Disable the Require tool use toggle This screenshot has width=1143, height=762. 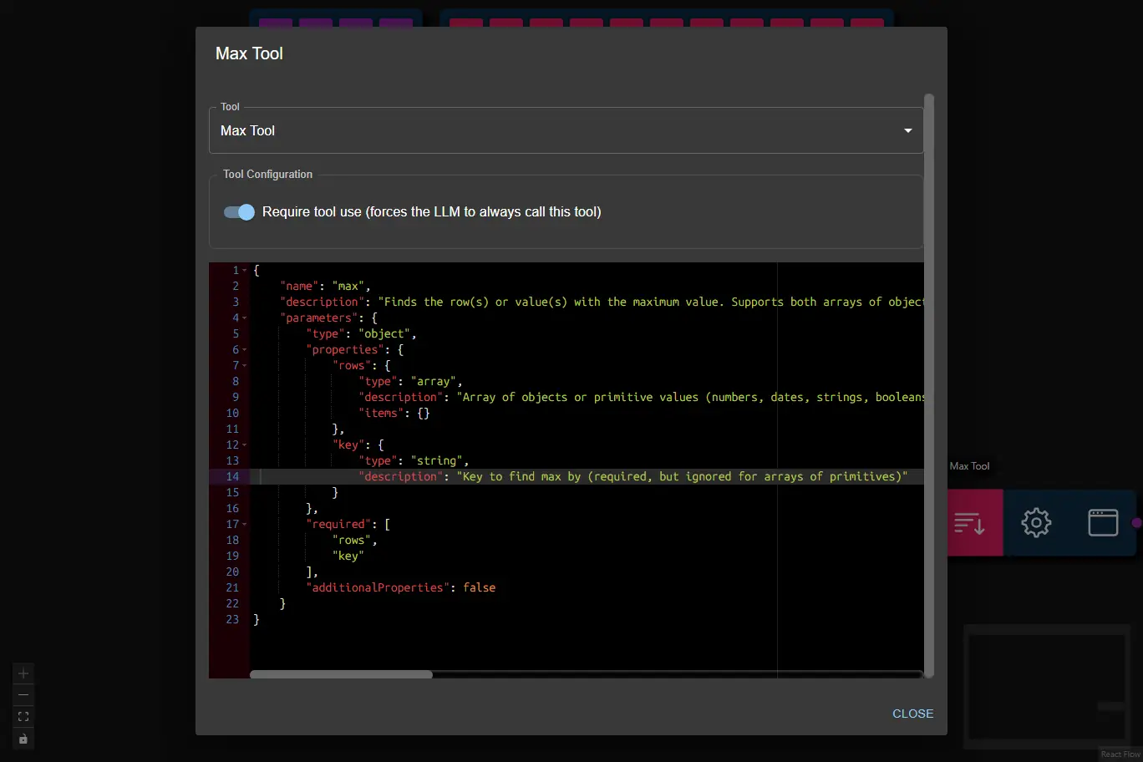tap(239, 212)
